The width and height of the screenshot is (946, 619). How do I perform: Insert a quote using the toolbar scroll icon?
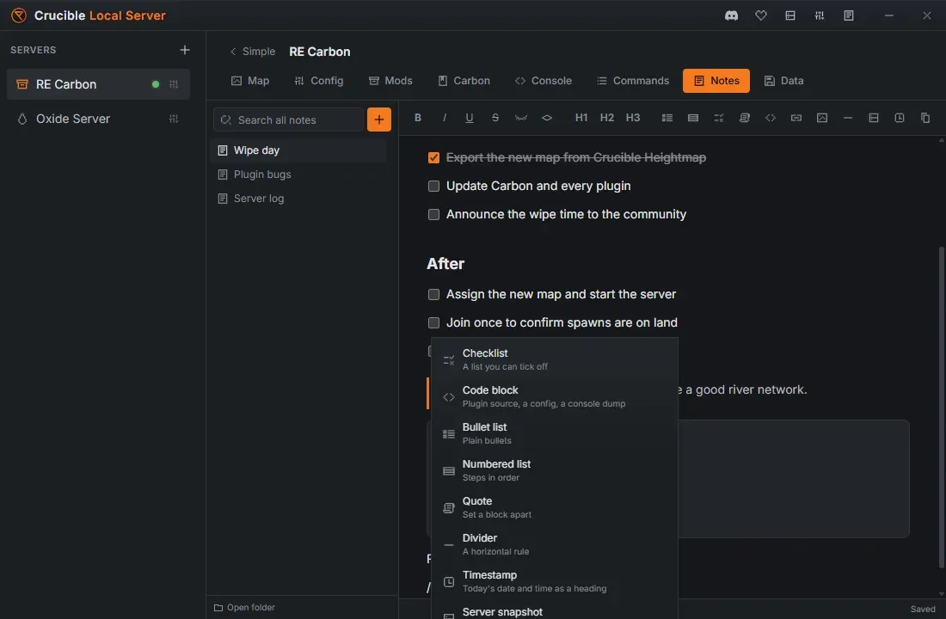(x=745, y=118)
